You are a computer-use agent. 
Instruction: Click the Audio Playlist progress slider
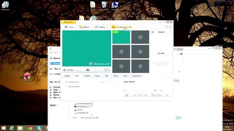(x=136, y=91)
